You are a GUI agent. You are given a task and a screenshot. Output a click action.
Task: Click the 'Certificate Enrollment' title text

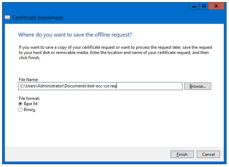(38, 18)
